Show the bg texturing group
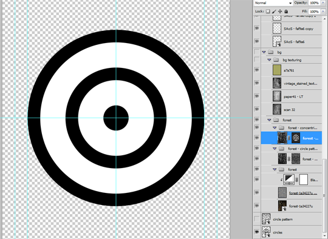Image resolution: width=328 pixels, height=239 pixels. pyautogui.click(x=257, y=59)
